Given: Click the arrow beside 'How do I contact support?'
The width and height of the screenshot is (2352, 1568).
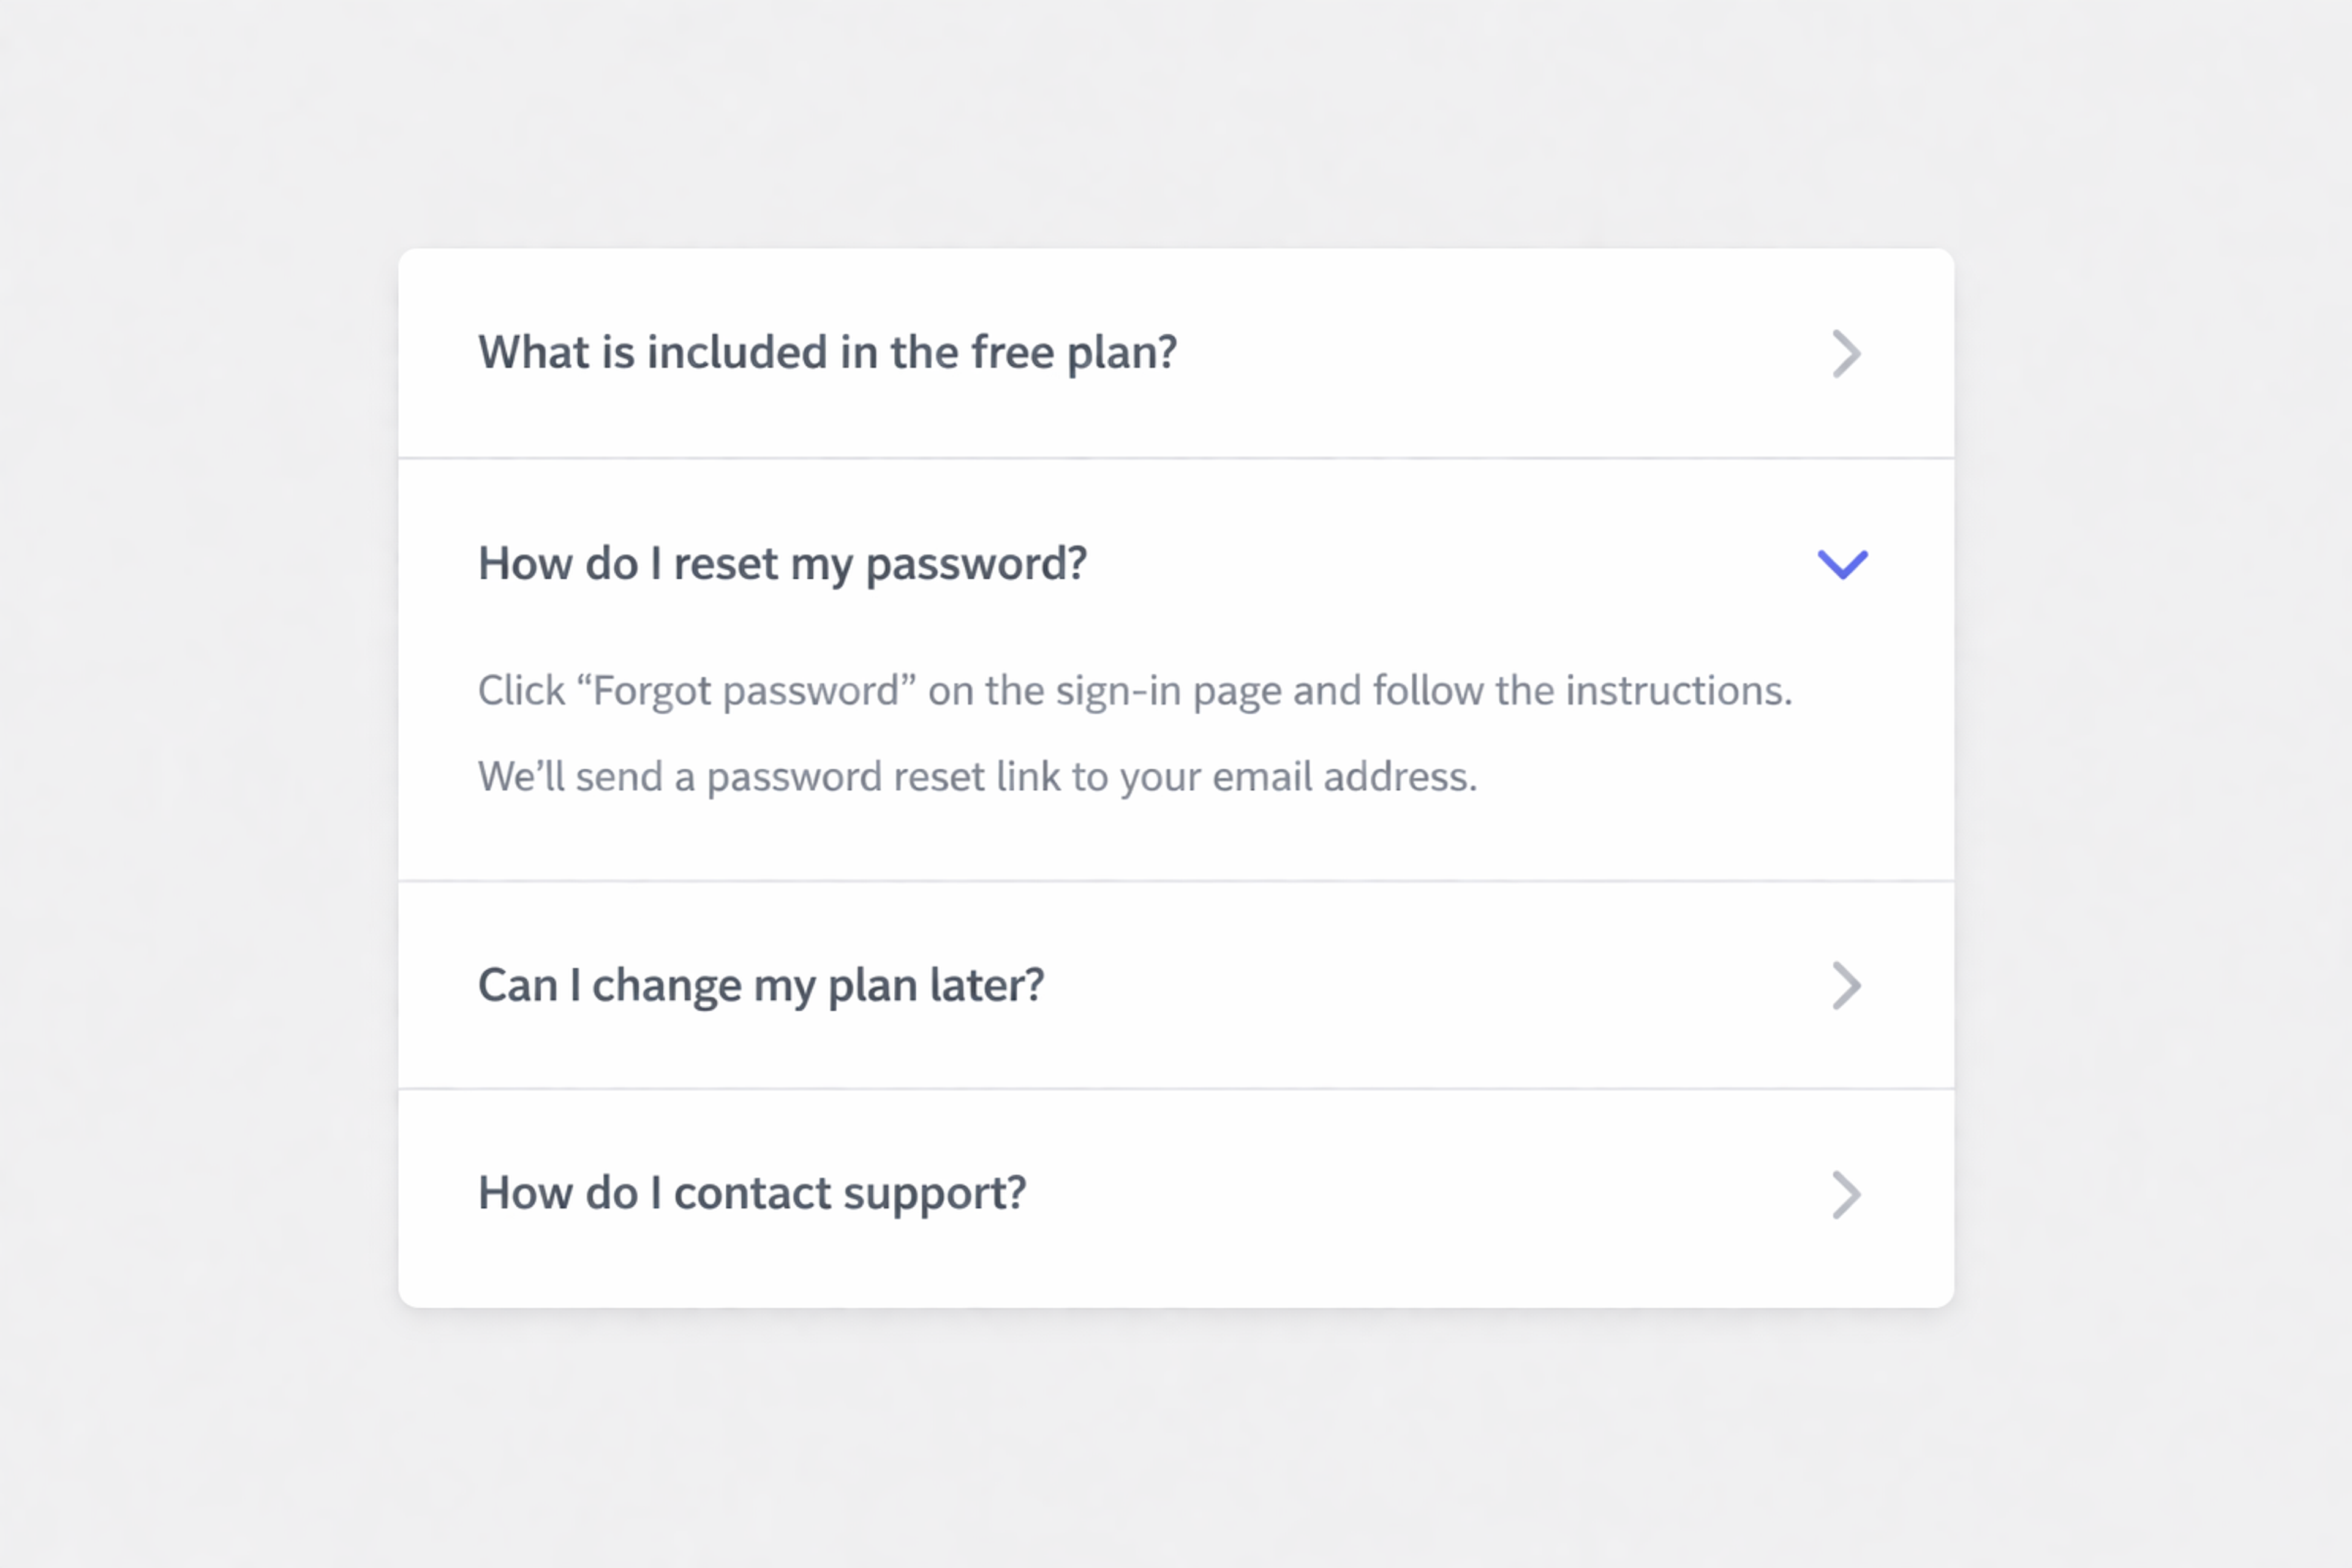Looking at the screenshot, I should (1846, 1194).
